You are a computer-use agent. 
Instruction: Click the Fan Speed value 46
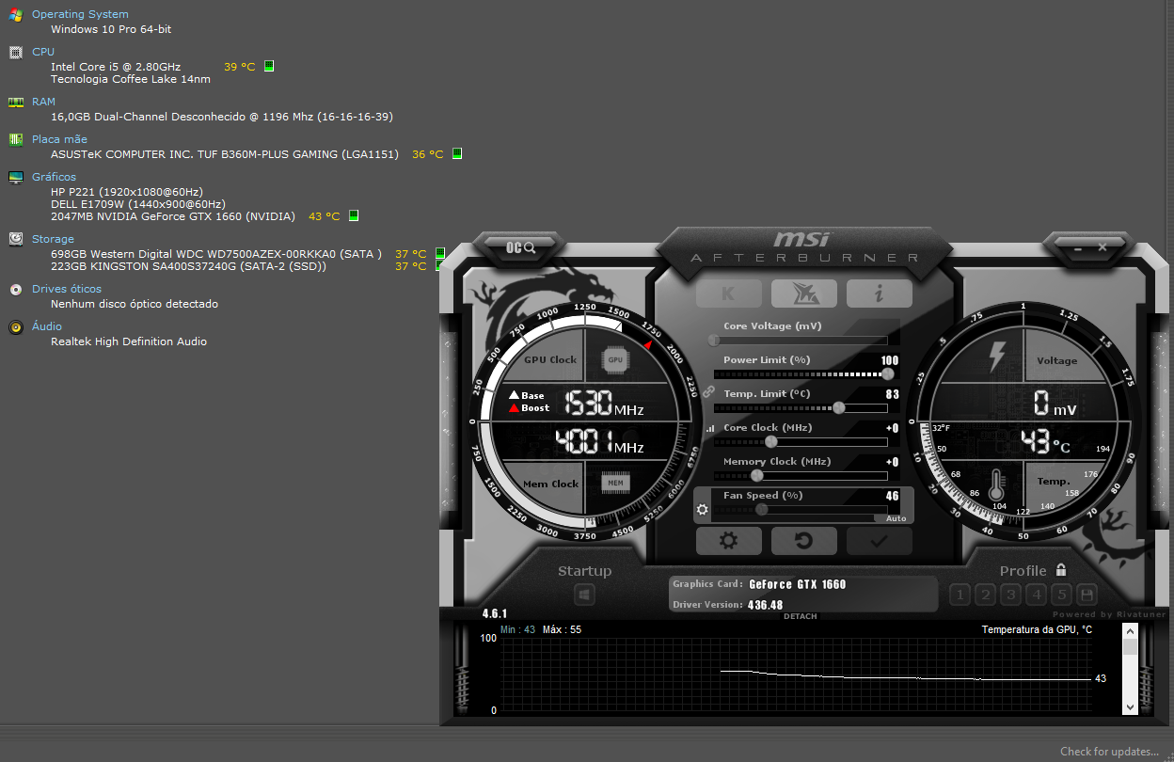pyautogui.click(x=892, y=496)
